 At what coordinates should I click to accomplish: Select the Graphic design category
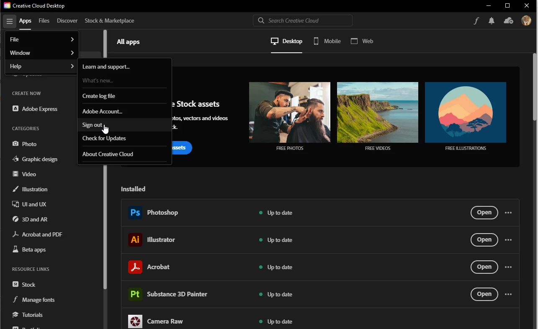35,159
